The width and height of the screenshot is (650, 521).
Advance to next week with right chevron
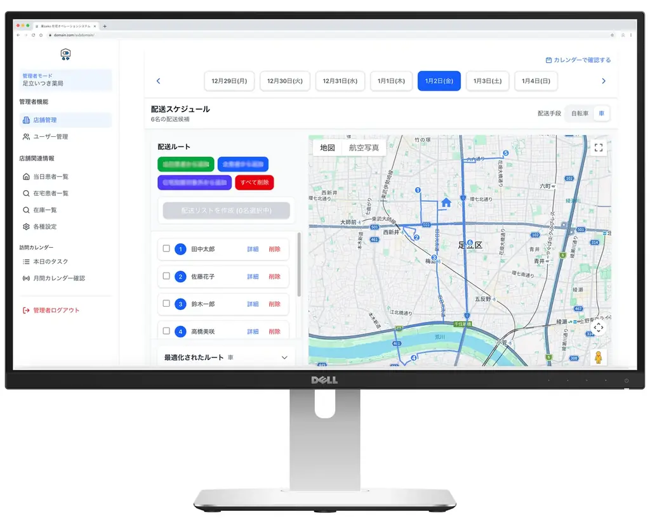coord(603,81)
